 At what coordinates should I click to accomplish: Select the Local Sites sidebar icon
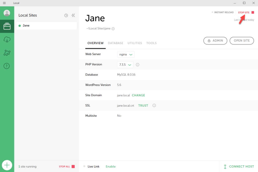[x=7, y=26]
